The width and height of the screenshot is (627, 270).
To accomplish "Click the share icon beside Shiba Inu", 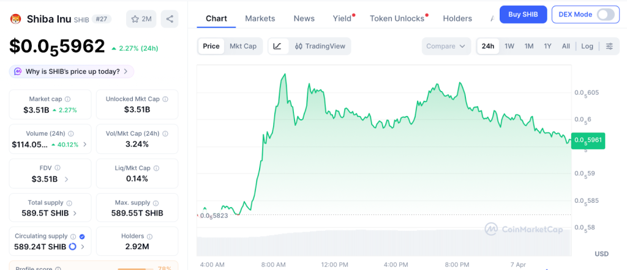I will tap(170, 19).
